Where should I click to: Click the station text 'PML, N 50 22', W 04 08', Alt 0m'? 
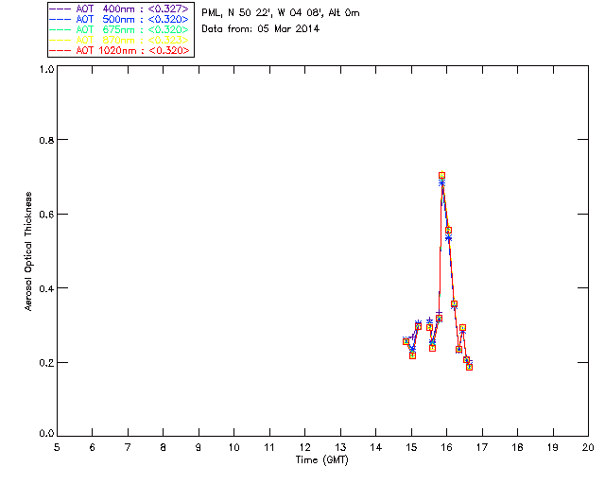281,13
